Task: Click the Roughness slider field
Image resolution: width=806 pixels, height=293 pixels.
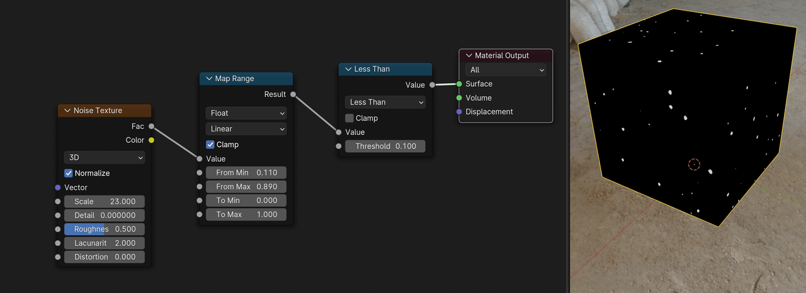Action: tap(105, 229)
